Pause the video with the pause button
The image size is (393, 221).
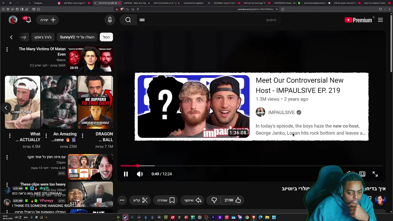[x=126, y=174]
